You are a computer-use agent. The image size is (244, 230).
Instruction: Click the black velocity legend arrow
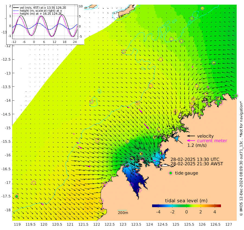(191, 136)
